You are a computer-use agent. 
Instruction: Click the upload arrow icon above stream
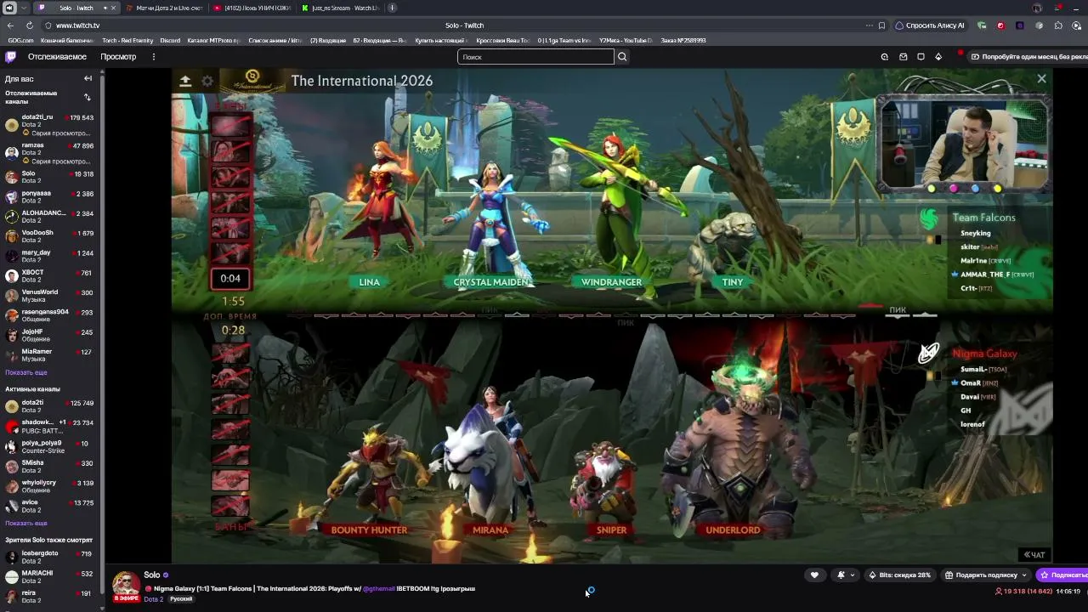click(x=185, y=81)
